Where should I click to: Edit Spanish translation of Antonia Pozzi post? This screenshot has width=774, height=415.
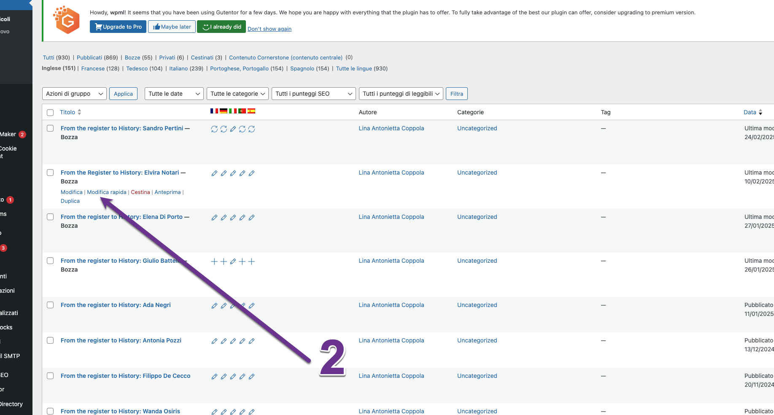[x=251, y=341]
